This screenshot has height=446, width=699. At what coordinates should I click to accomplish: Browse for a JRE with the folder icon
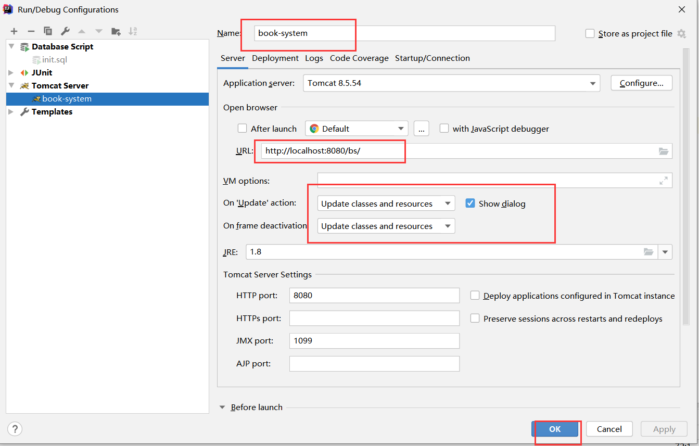click(649, 252)
